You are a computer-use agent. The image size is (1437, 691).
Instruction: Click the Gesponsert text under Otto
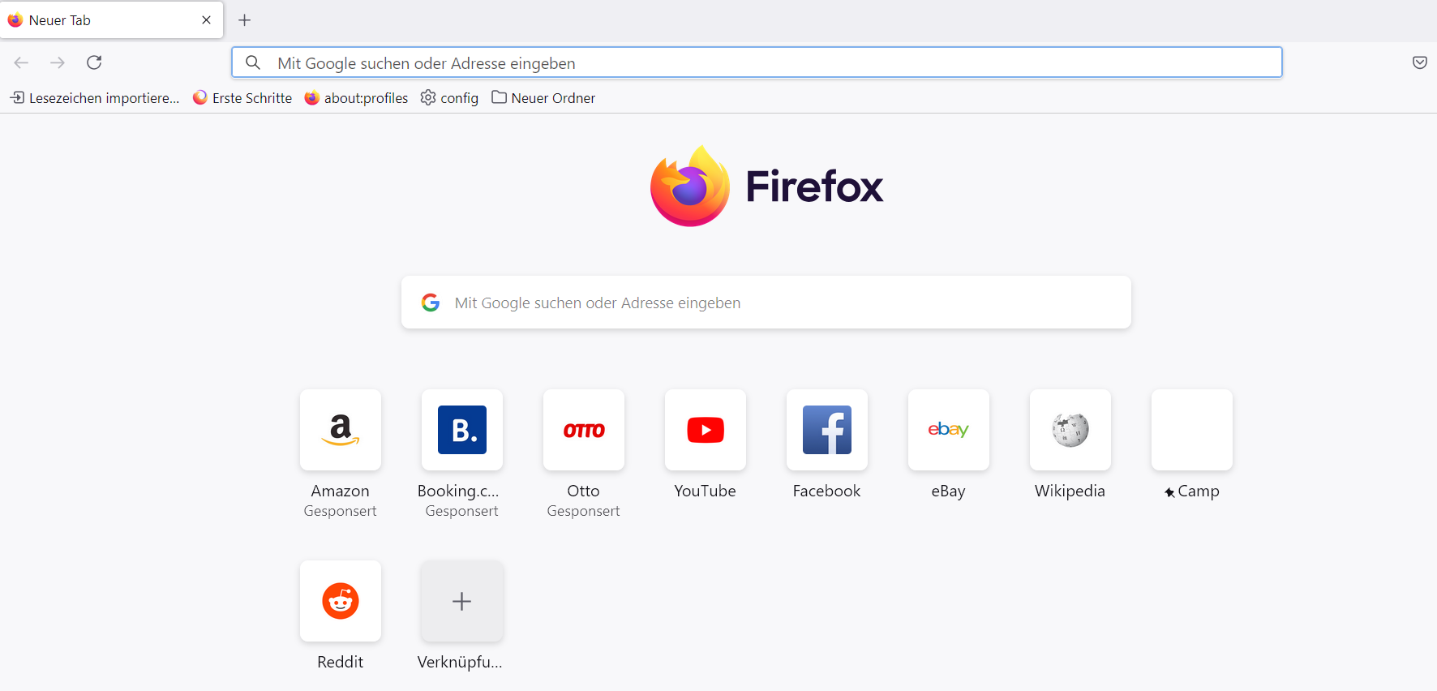click(584, 511)
